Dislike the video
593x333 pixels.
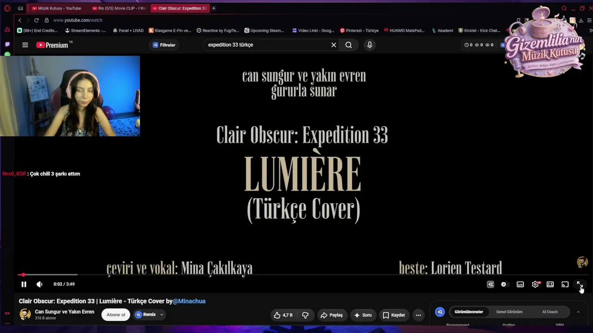(305, 315)
